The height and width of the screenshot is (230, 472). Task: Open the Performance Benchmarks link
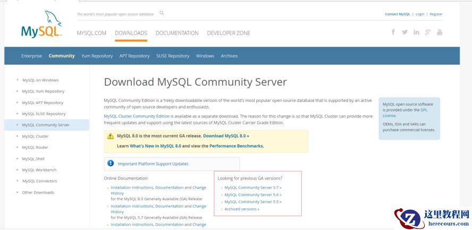(237, 146)
